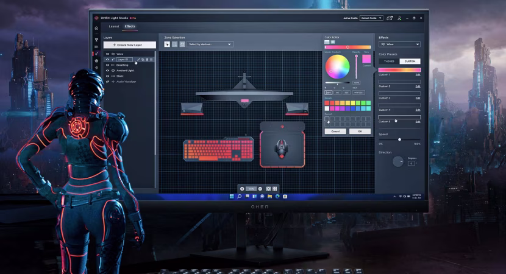Click the HEX color input field

tap(359, 93)
